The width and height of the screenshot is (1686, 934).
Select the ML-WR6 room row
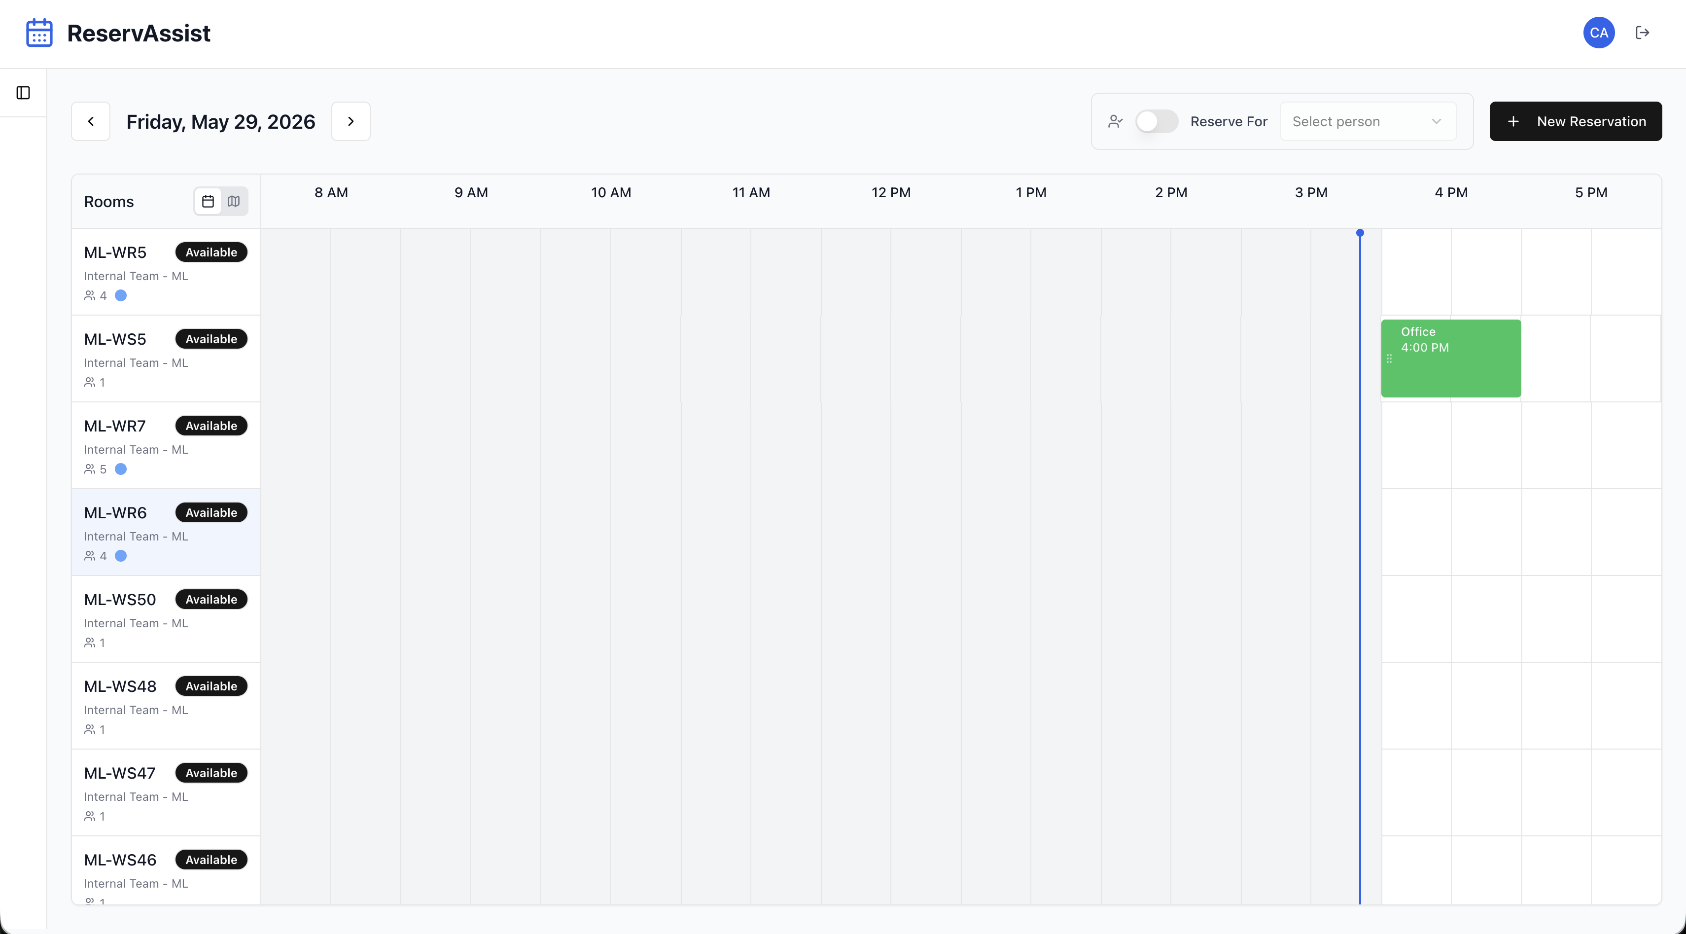(x=166, y=532)
